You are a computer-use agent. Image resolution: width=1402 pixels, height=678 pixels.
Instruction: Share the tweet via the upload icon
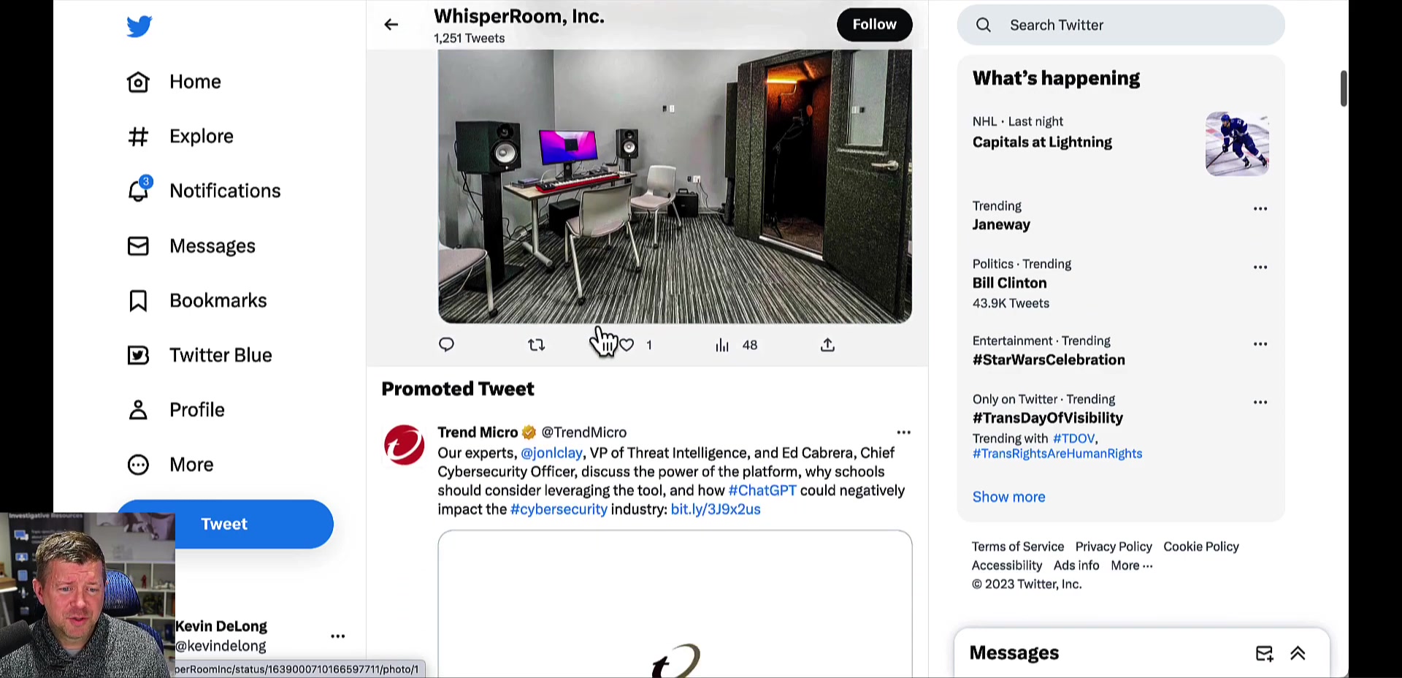pos(827,345)
